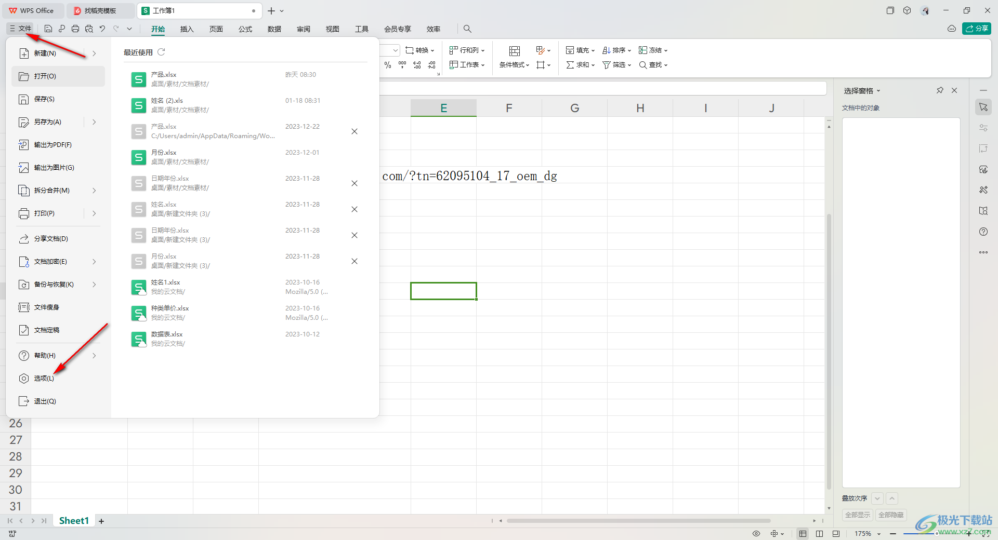This screenshot has height=540, width=998.
Task: Click the 求和 sum button
Action: click(580, 65)
